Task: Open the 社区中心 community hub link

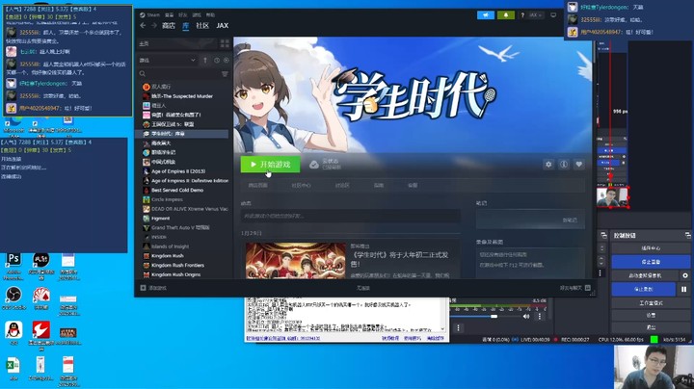Action: [x=301, y=185]
